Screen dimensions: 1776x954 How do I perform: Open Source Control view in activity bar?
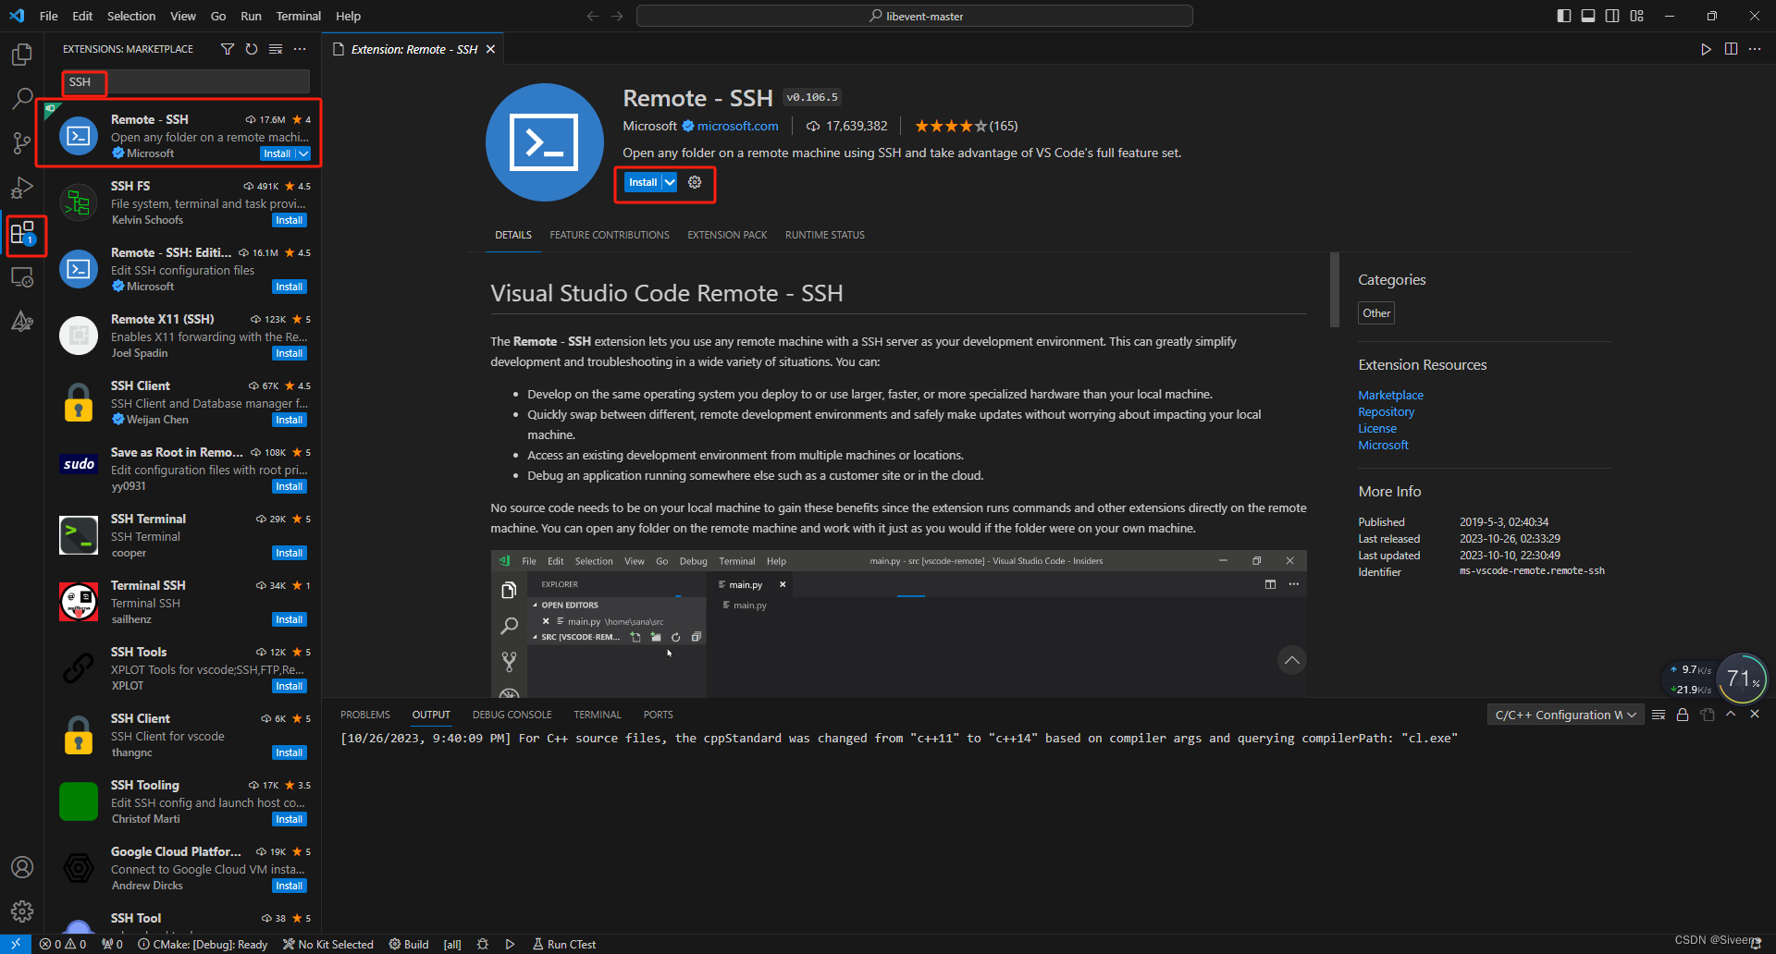click(22, 142)
